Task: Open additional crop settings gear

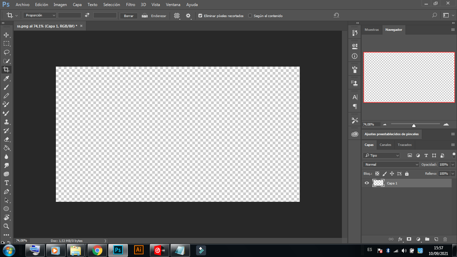Action: point(188,15)
